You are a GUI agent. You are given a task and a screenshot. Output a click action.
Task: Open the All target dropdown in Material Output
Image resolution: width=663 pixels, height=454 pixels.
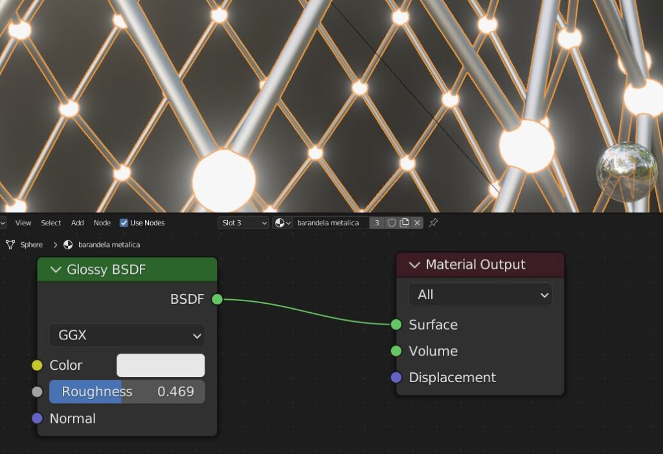(480, 295)
